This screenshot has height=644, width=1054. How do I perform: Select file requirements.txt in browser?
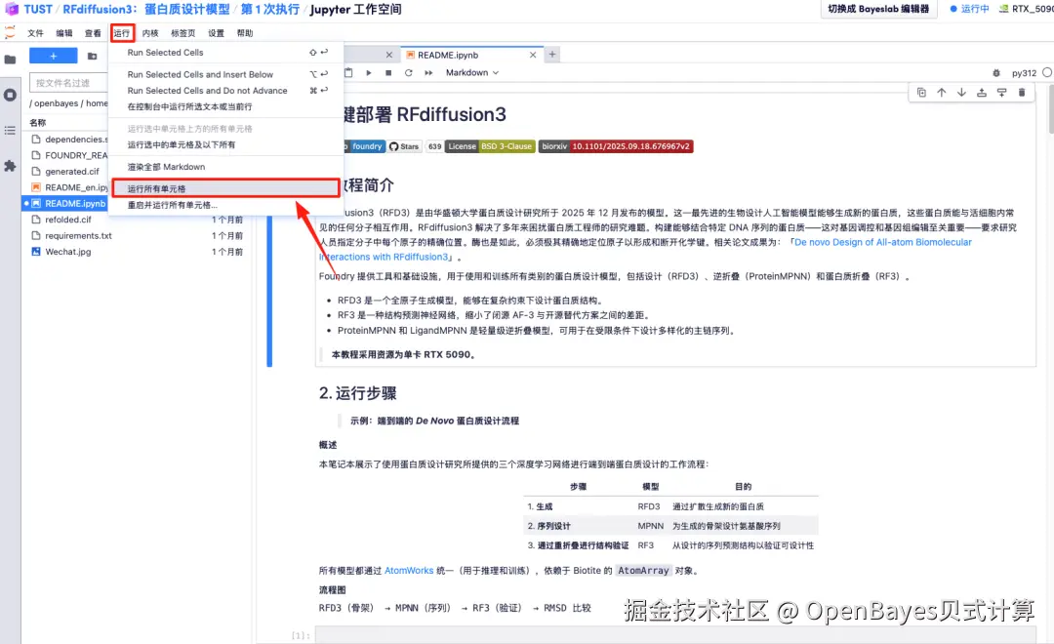point(135,236)
